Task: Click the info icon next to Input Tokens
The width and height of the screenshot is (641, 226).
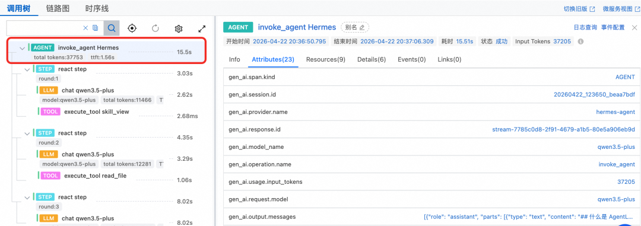Action: click(x=580, y=42)
